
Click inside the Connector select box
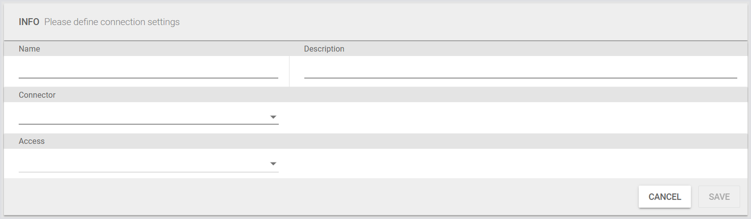[x=143, y=117]
